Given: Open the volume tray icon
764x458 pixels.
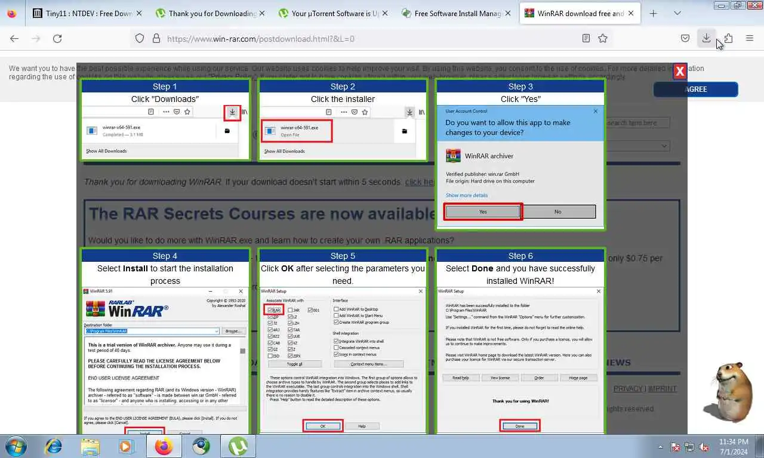Looking at the screenshot, I should click(x=704, y=447).
